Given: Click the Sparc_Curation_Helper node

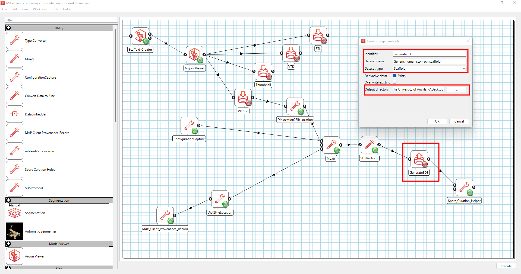Looking at the screenshot, I should point(464,187).
